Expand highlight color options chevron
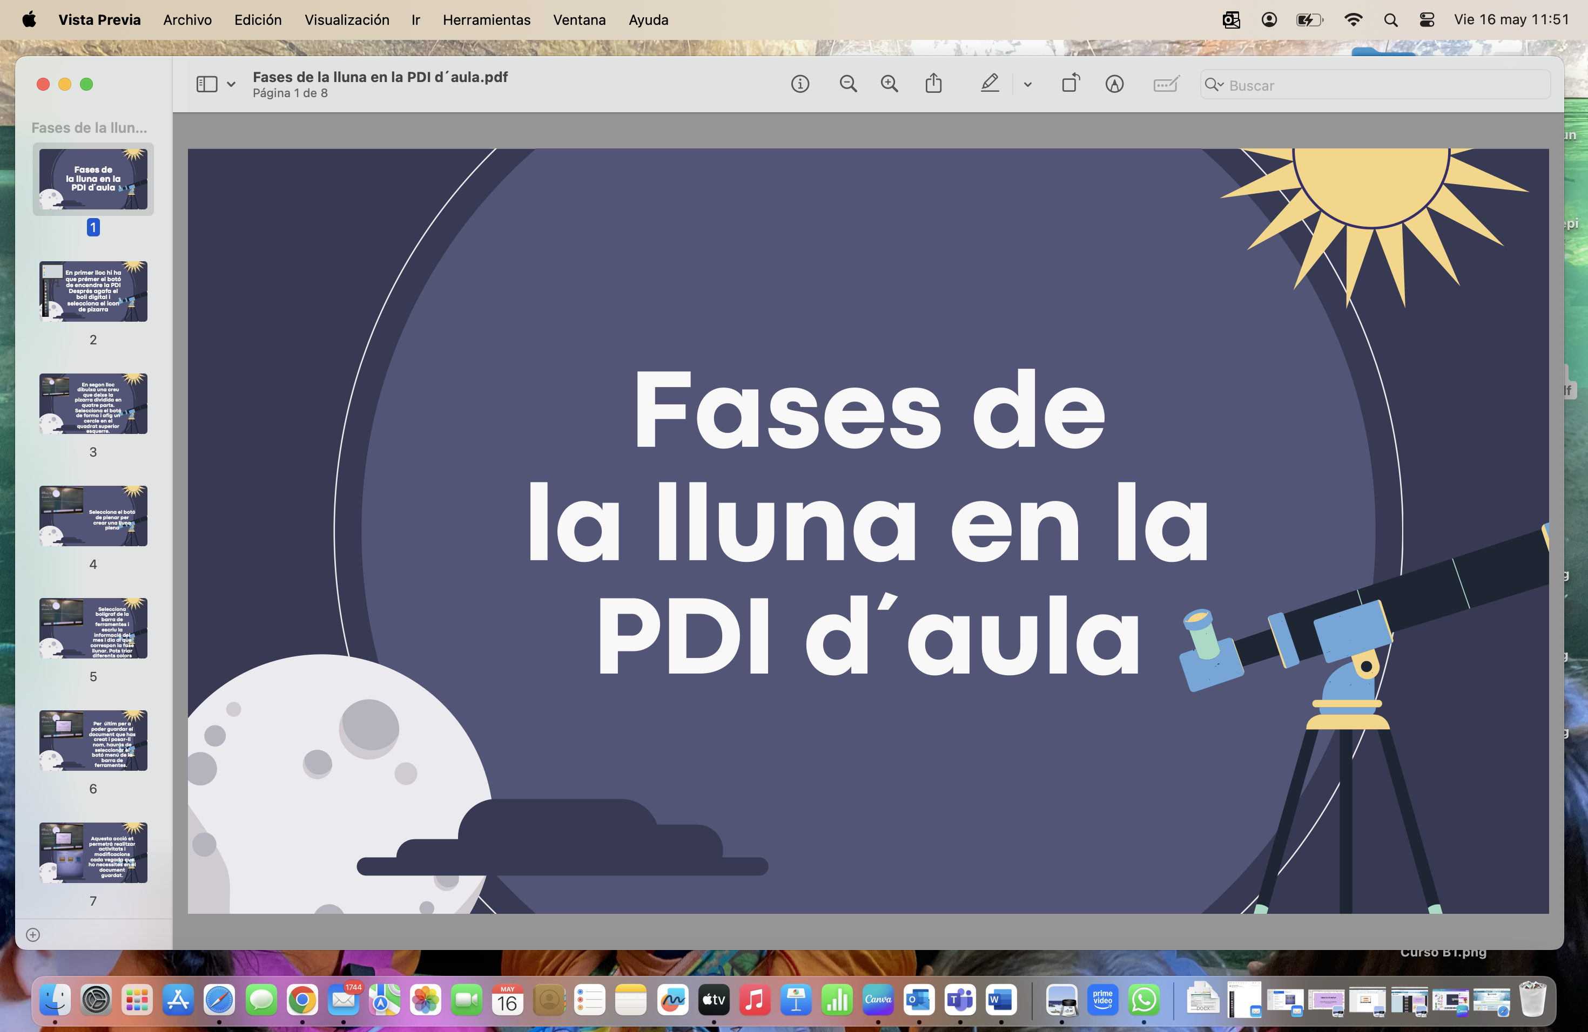The height and width of the screenshot is (1032, 1588). pos(1027,85)
